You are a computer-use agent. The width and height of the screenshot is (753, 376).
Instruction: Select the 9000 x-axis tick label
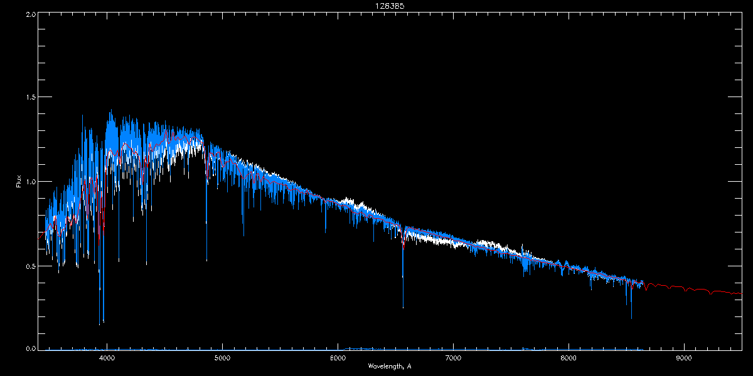(x=683, y=358)
